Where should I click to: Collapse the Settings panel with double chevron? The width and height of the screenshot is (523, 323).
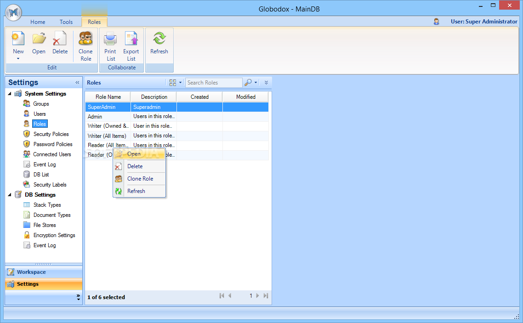[77, 82]
